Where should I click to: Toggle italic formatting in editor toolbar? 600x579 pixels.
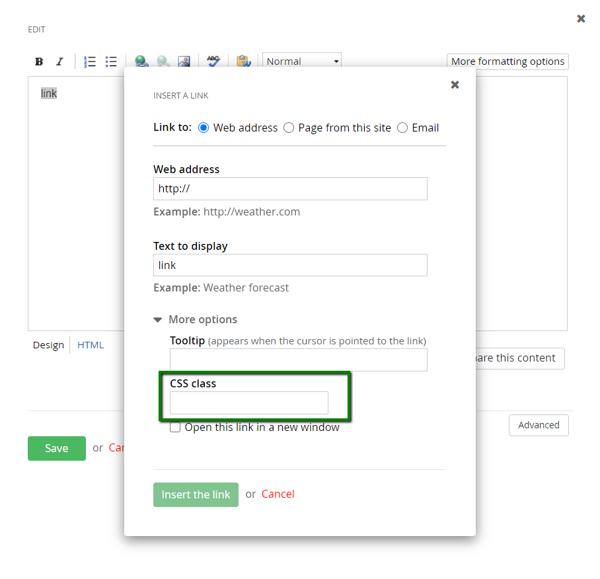pos(59,61)
